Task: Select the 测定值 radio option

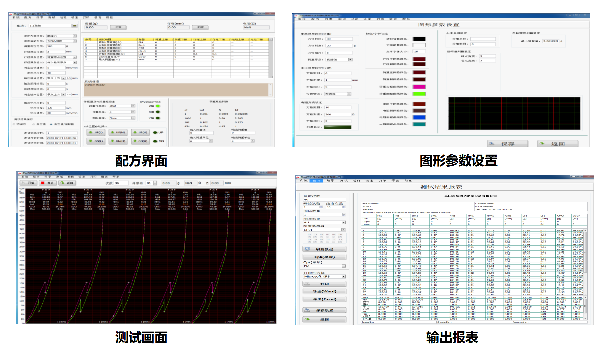Action: click(x=34, y=124)
